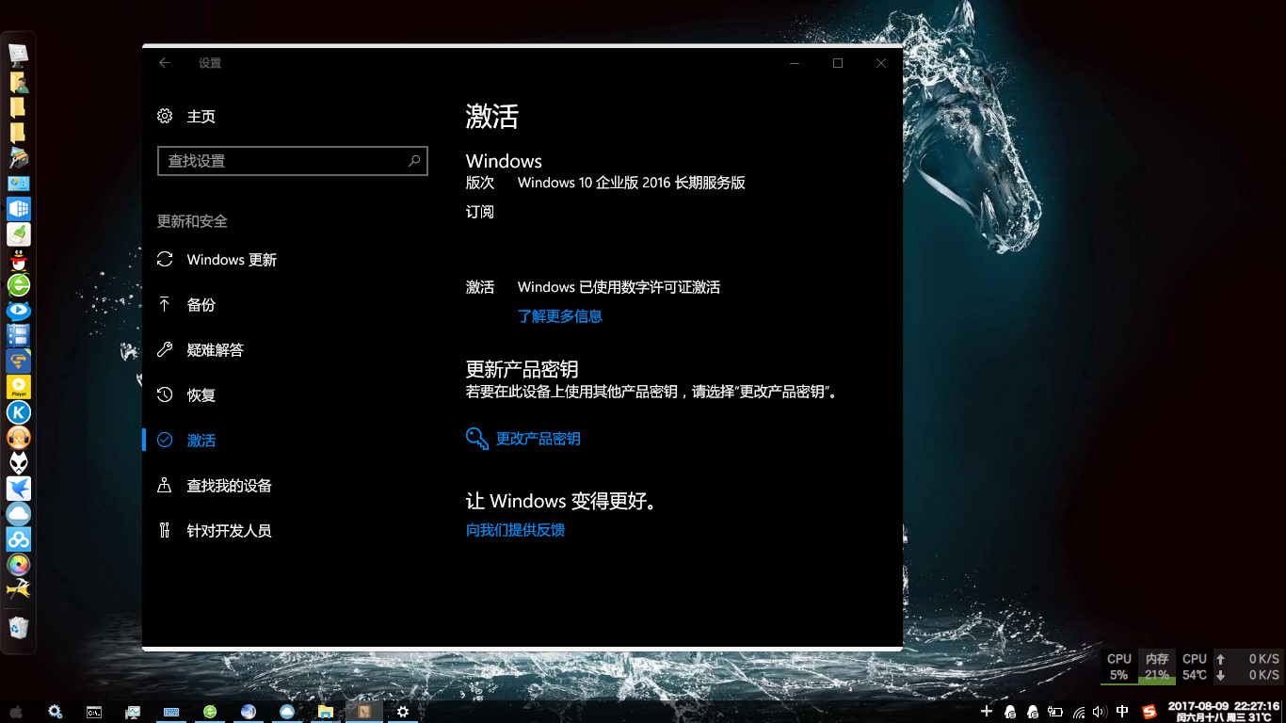Go to the 恢复 recovery page
Image resolution: width=1286 pixels, height=723 pixels.
(x=186, y=395)
